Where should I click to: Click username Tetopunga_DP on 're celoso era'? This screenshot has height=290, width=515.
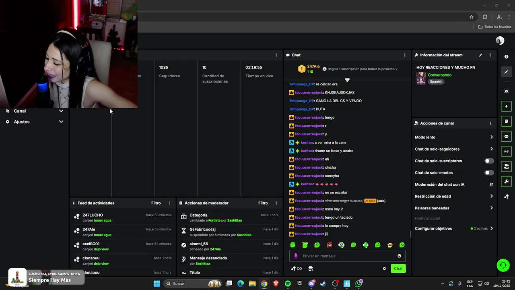(301, 84)
